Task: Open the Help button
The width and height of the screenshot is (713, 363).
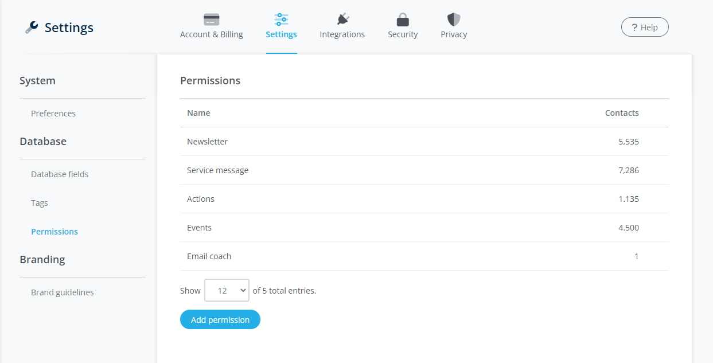Action: coord(645,27)
